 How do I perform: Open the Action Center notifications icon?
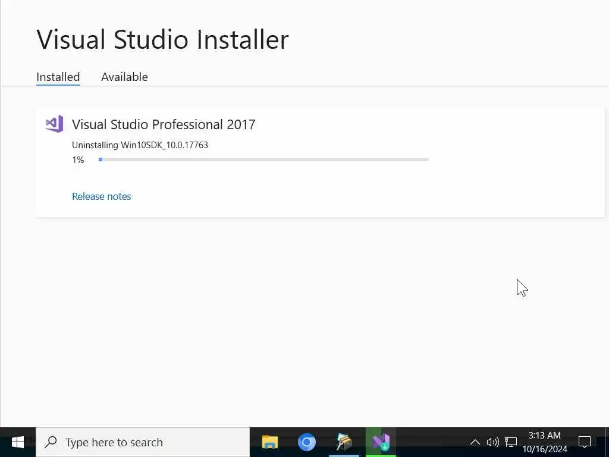tap(585, 442)
